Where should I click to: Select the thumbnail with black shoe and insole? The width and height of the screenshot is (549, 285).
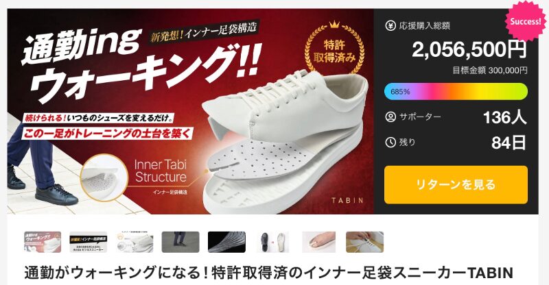point(272,242)
